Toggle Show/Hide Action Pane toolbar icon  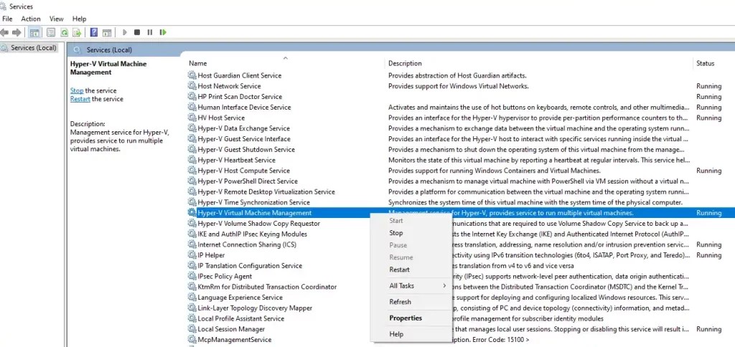click(x=107, y=32)
